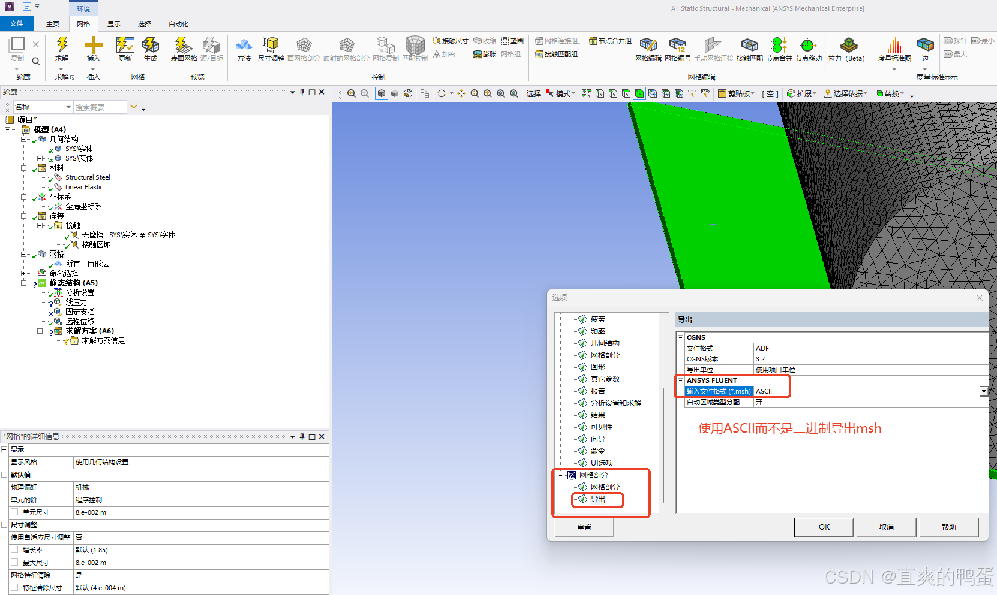Click the OK button in options dialog
This screenshot has height=595, width=997.
coord(824,527)
